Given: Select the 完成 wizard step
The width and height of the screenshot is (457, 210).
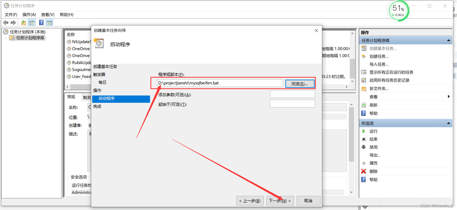Looking at the screenshot, I should pos(97,106).
